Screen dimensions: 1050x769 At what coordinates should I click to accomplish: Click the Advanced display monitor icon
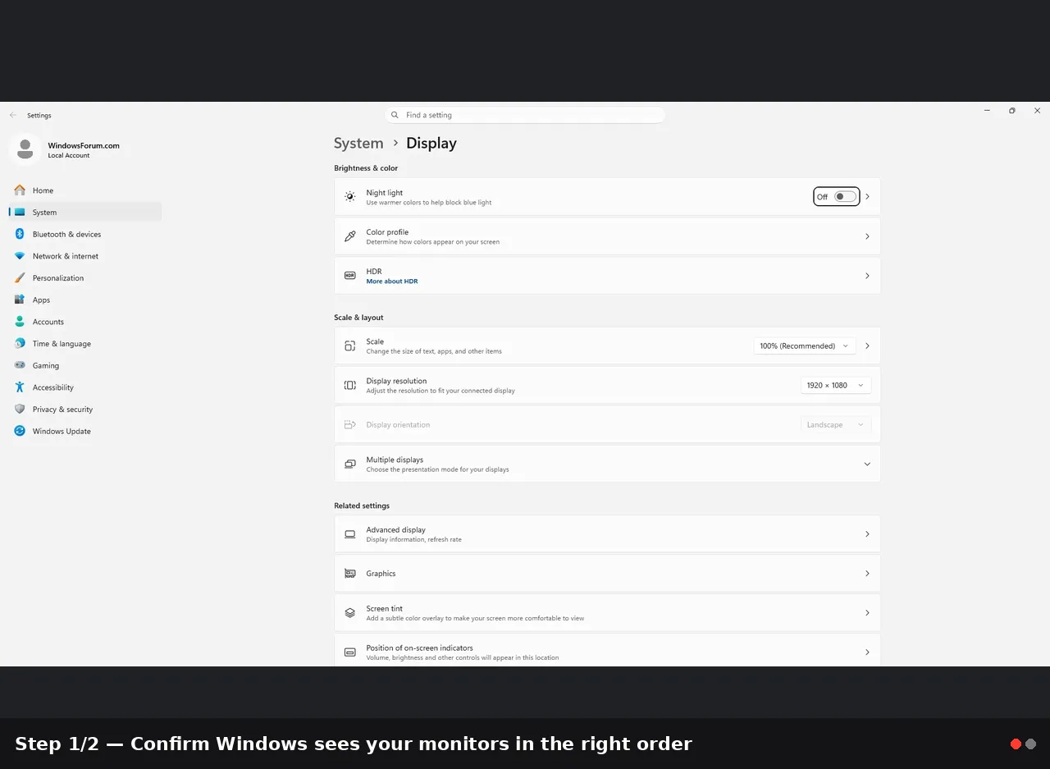350,534
